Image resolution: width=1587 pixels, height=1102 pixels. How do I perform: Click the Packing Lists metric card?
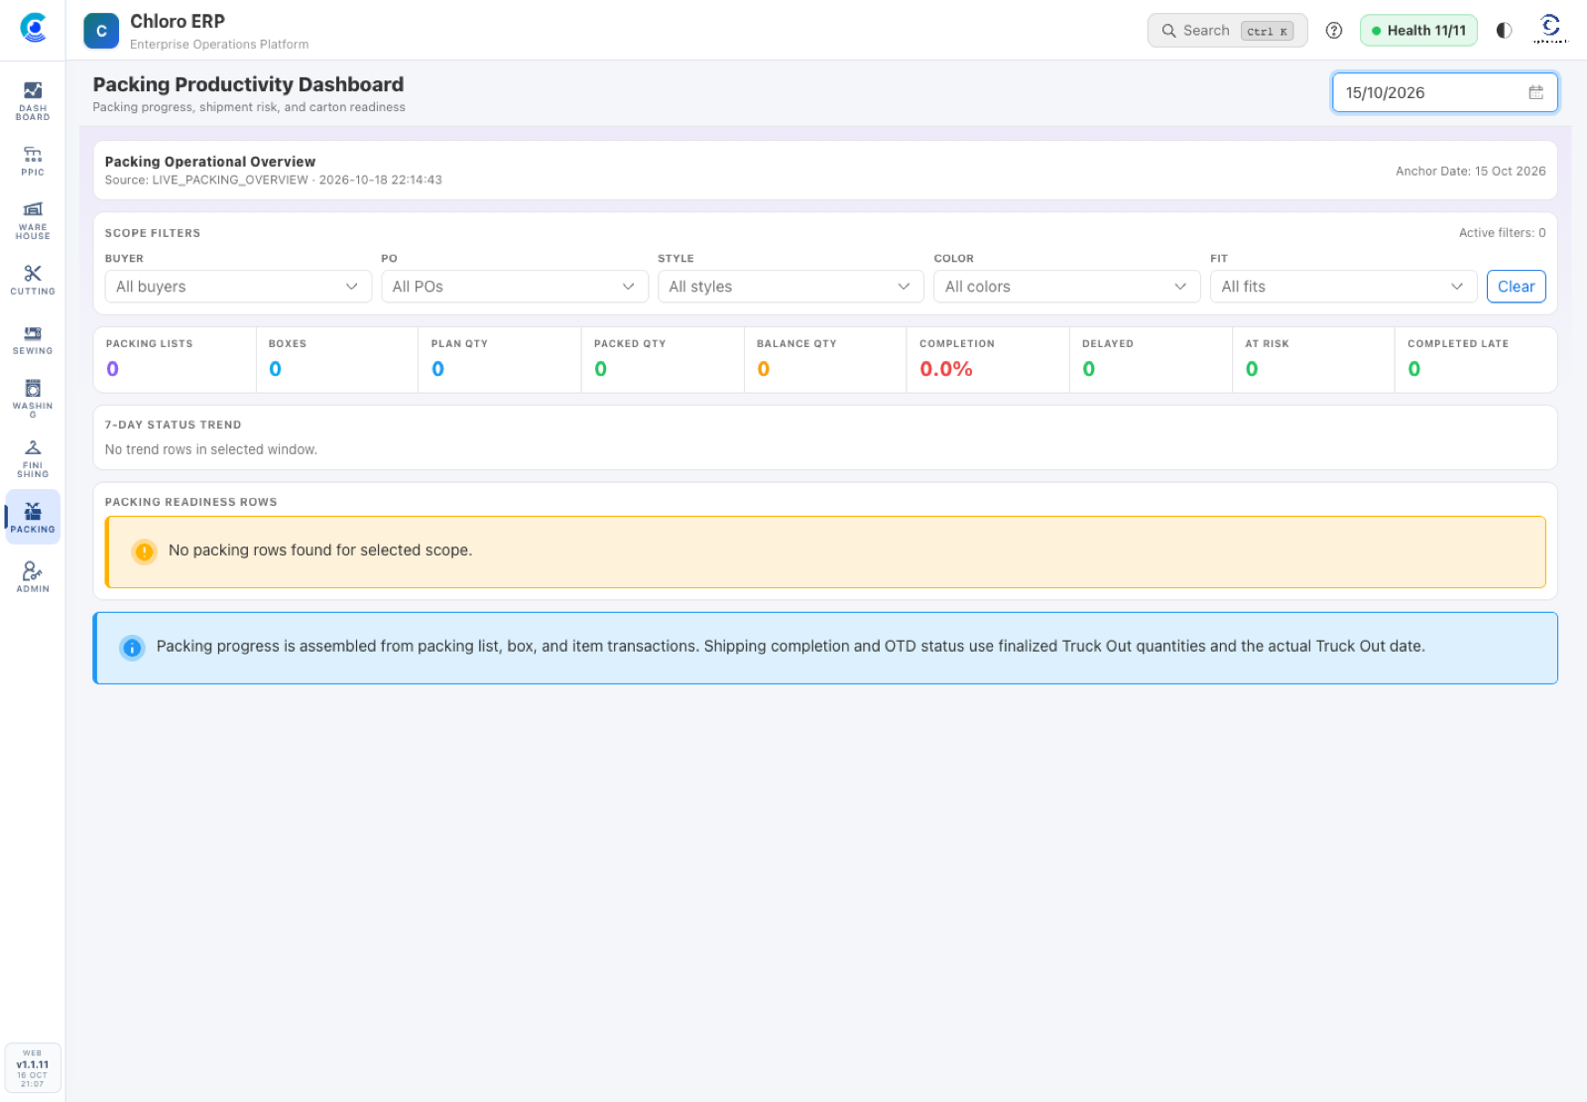[175, 360]
